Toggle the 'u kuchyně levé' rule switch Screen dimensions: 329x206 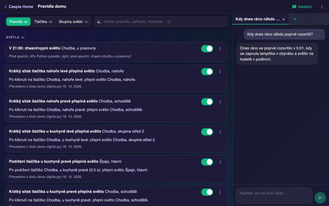[x=207, y=132]
